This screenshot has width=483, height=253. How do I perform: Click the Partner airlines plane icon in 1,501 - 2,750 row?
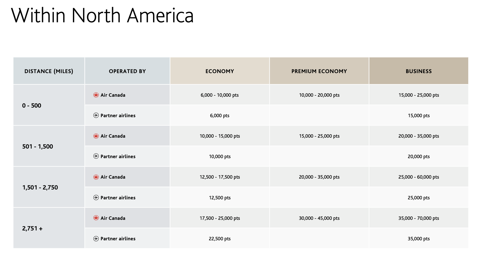click(x=96, y=198)
